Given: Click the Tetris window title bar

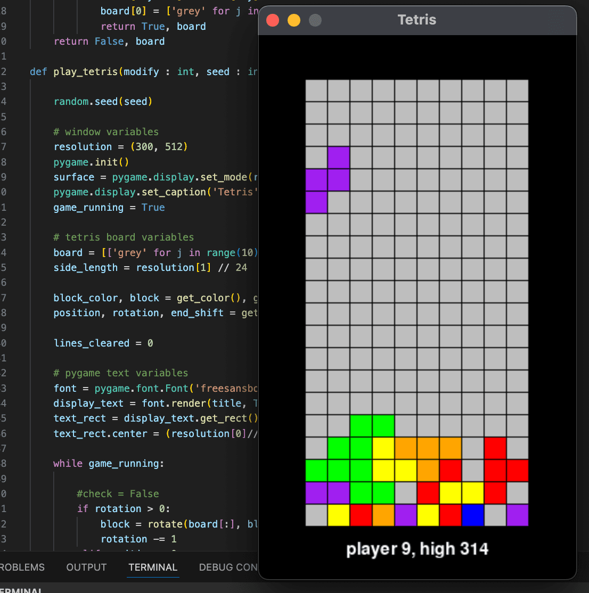Looking at the screenshot, I should tap(417, 20).
